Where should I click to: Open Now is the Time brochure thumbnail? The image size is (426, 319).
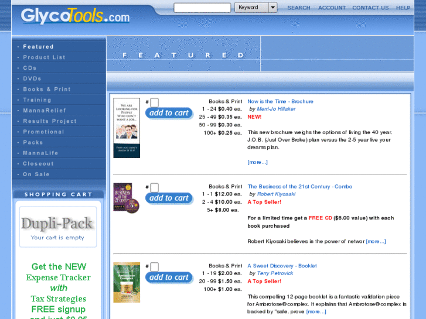pos(127,128)
